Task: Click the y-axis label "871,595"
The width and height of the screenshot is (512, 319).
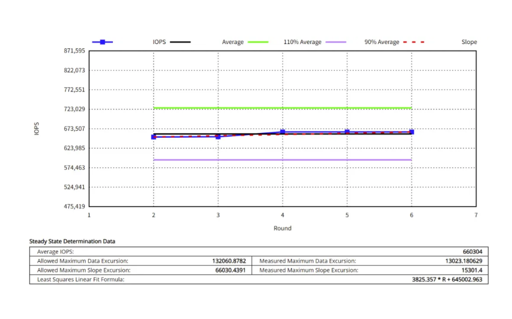Action: pos(74,51)
